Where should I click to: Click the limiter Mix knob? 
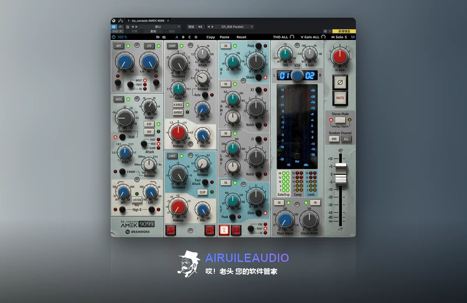203,209
